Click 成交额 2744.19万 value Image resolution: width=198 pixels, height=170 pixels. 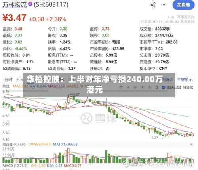(x=164, y=35)
